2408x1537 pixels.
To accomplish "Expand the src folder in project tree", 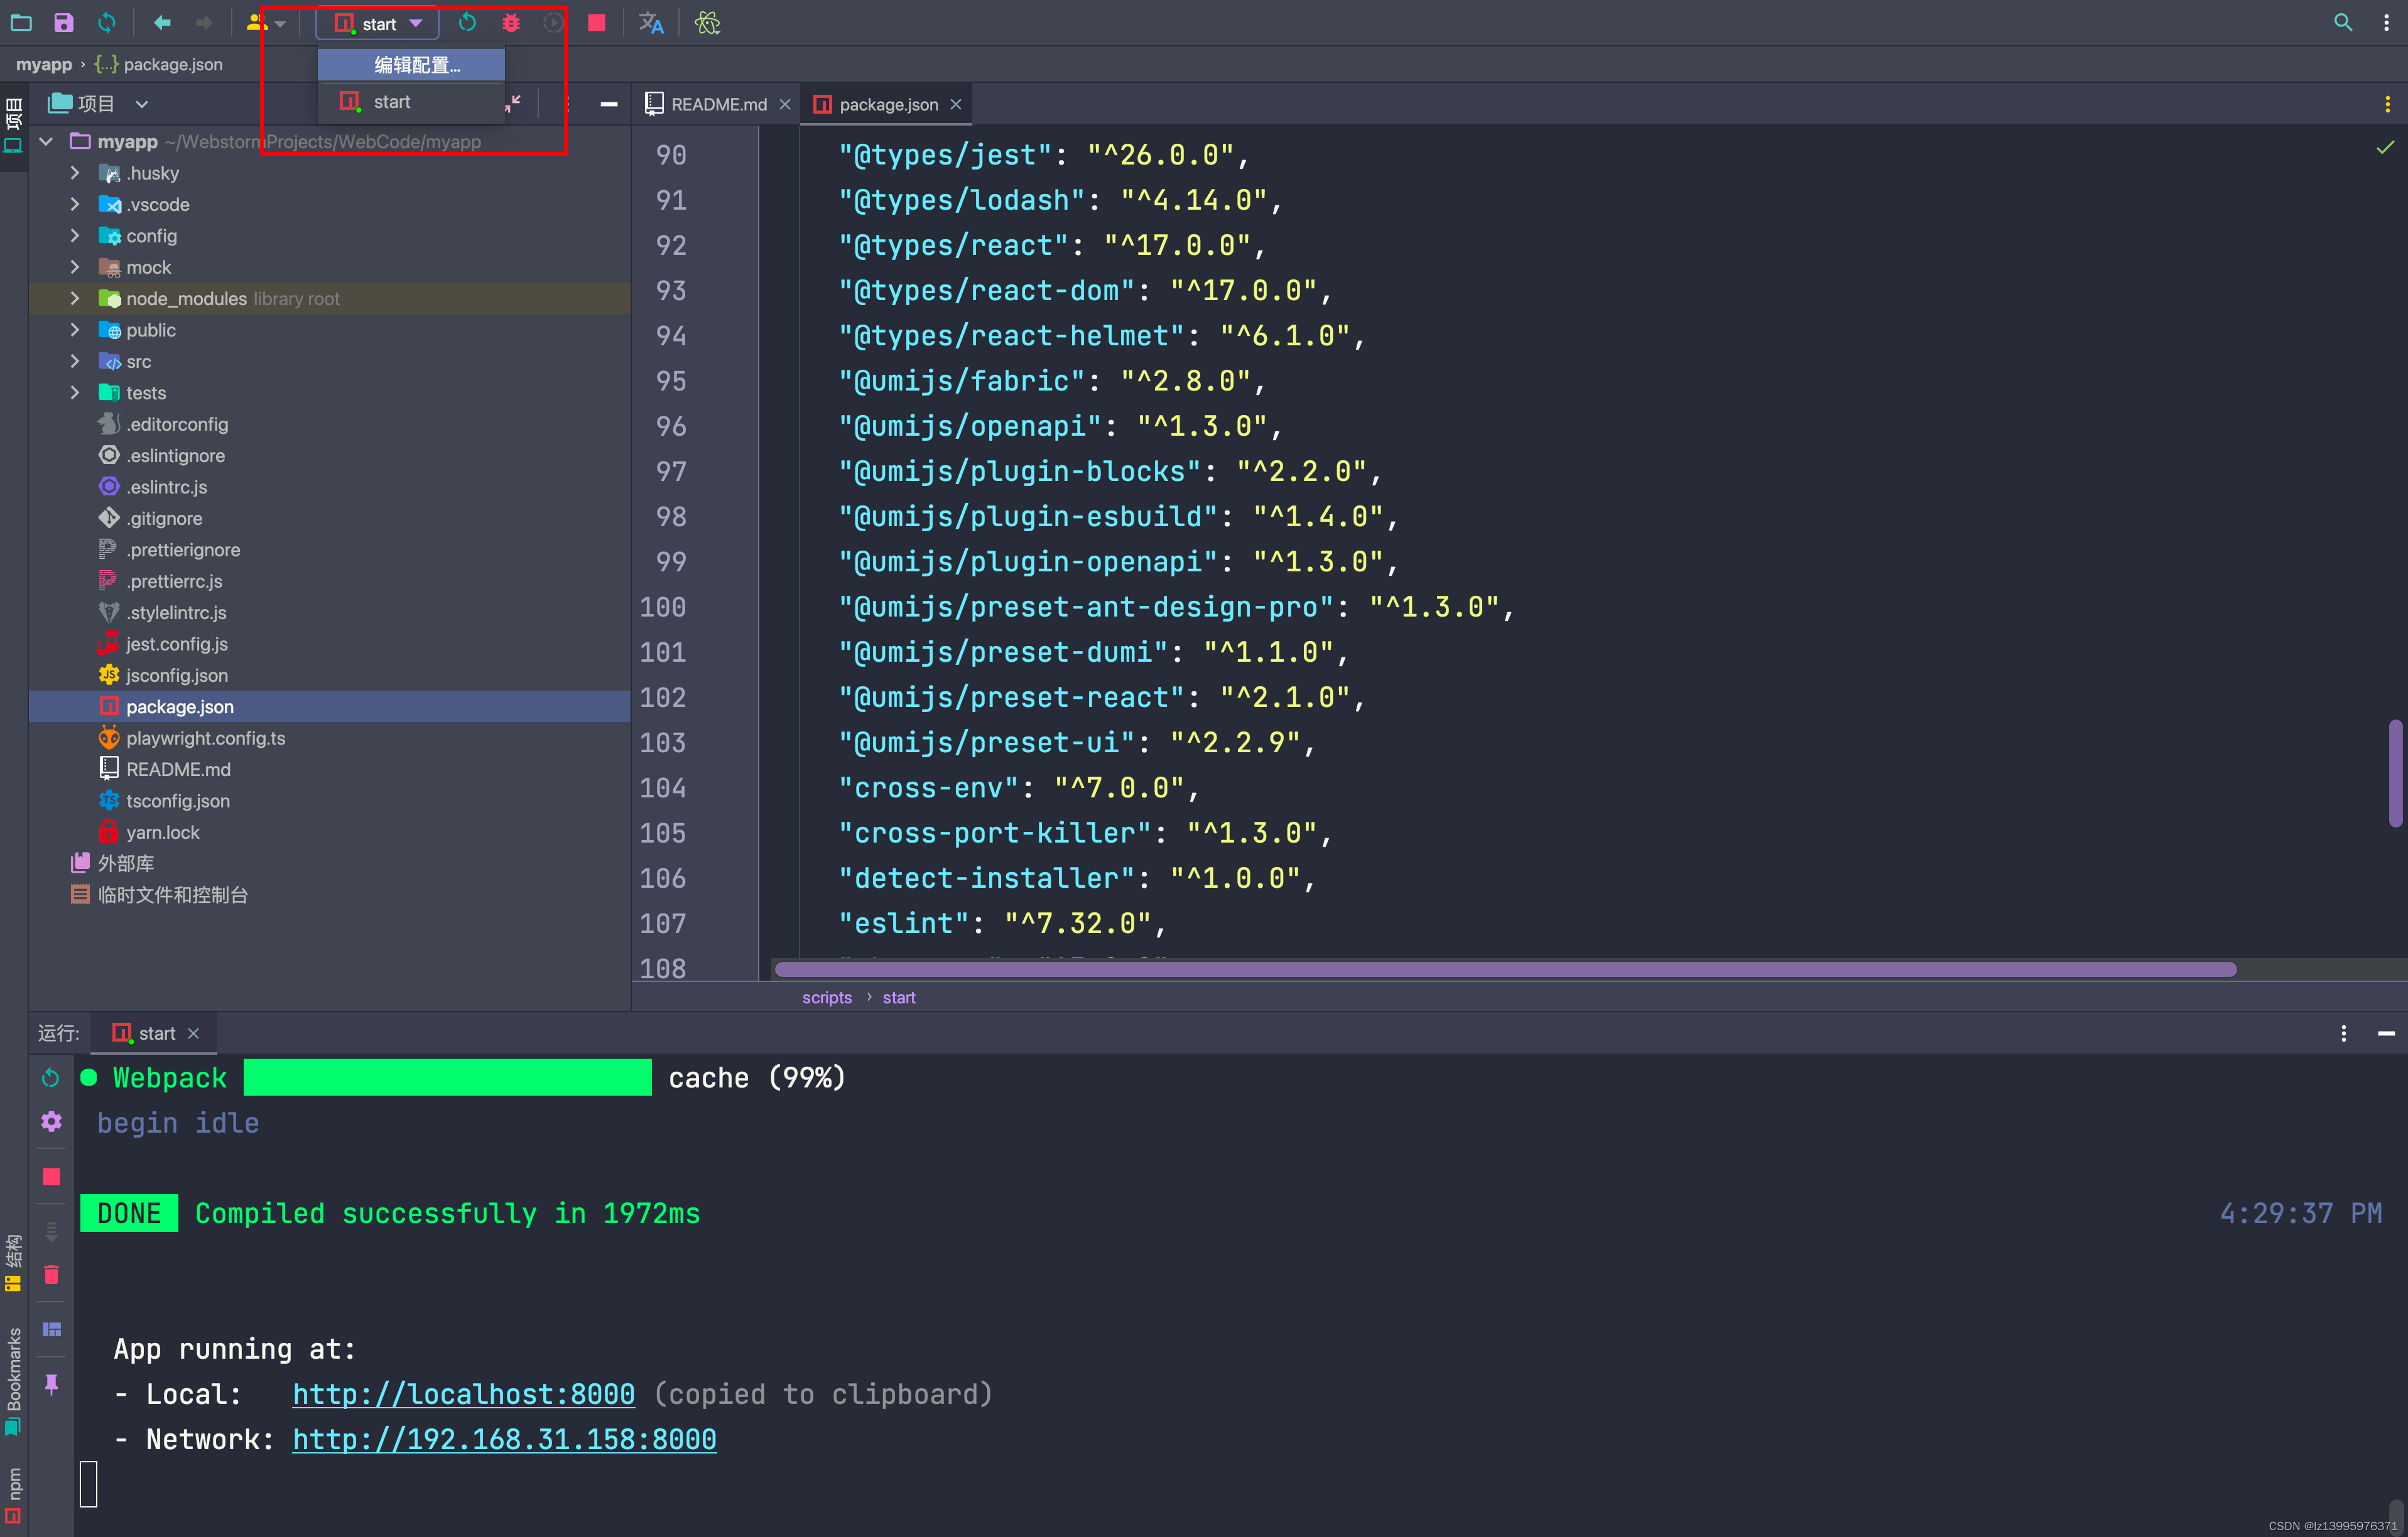I will [x=75, y=362].
